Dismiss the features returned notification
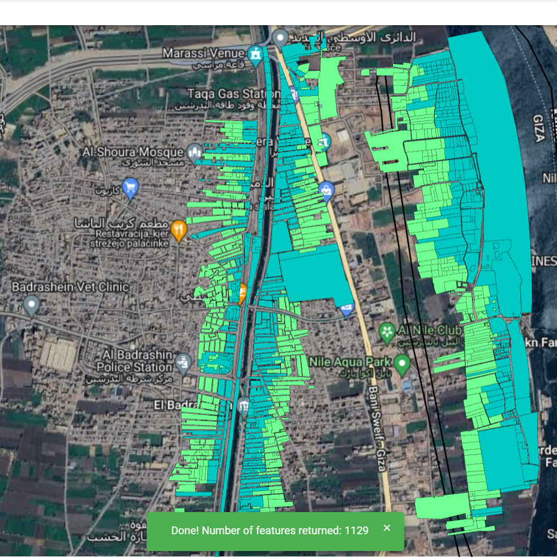The width and height of the screenshot is (557, 557). pyautogui.click(x=387, y=528)
